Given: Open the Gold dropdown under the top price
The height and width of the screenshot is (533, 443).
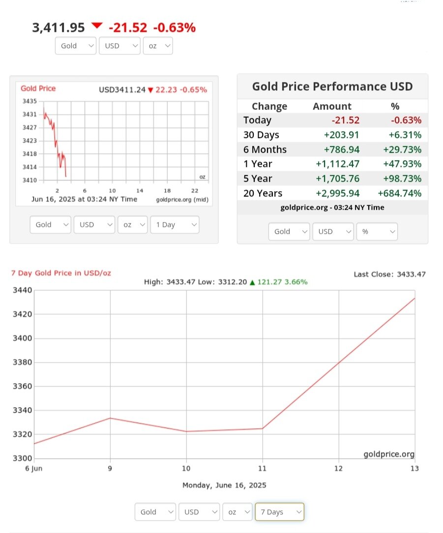Looking at the screenshot, I should tap(76, 46).
